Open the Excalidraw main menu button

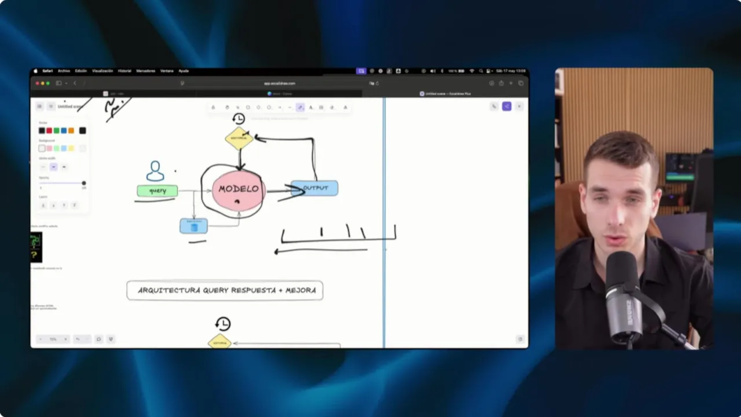pyautogui.click(x=40, y=107)
